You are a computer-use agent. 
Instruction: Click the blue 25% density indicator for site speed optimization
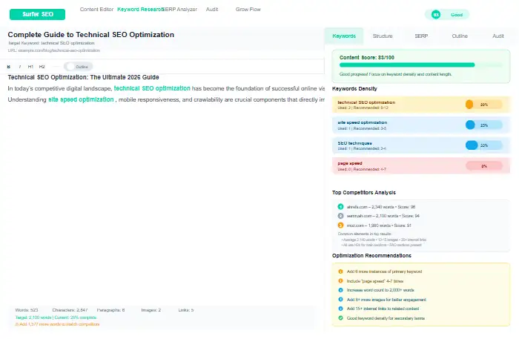click(483, 125)
